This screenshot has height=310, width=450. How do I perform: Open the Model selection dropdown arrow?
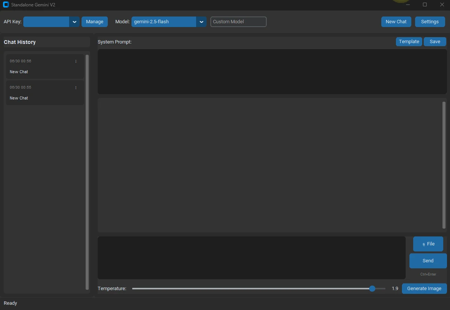(x=201, y=22)
